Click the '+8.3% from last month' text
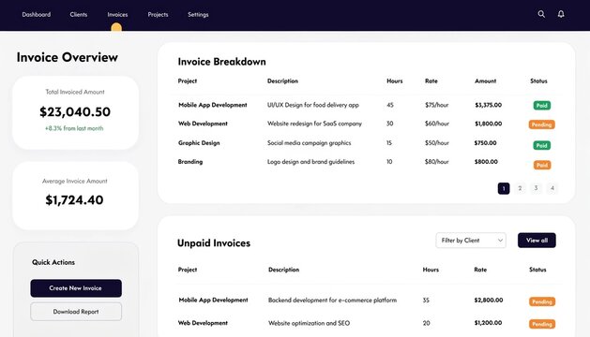The width and height of the screenshot is (590, 337). point(74,128)
